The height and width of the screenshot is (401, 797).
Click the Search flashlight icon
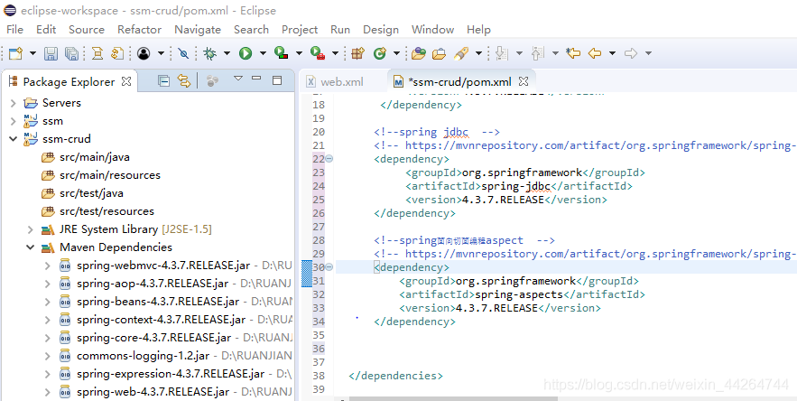[460, 53]
